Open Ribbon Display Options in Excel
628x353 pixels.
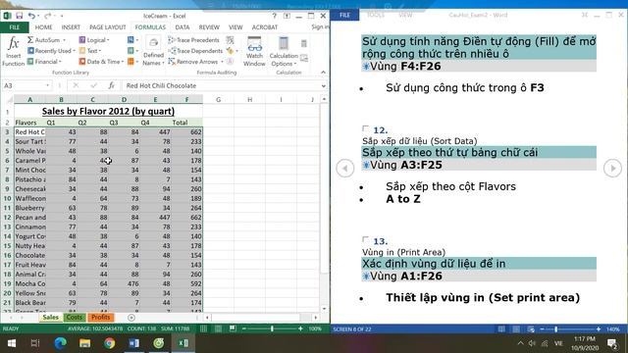[x=287, y=16]
